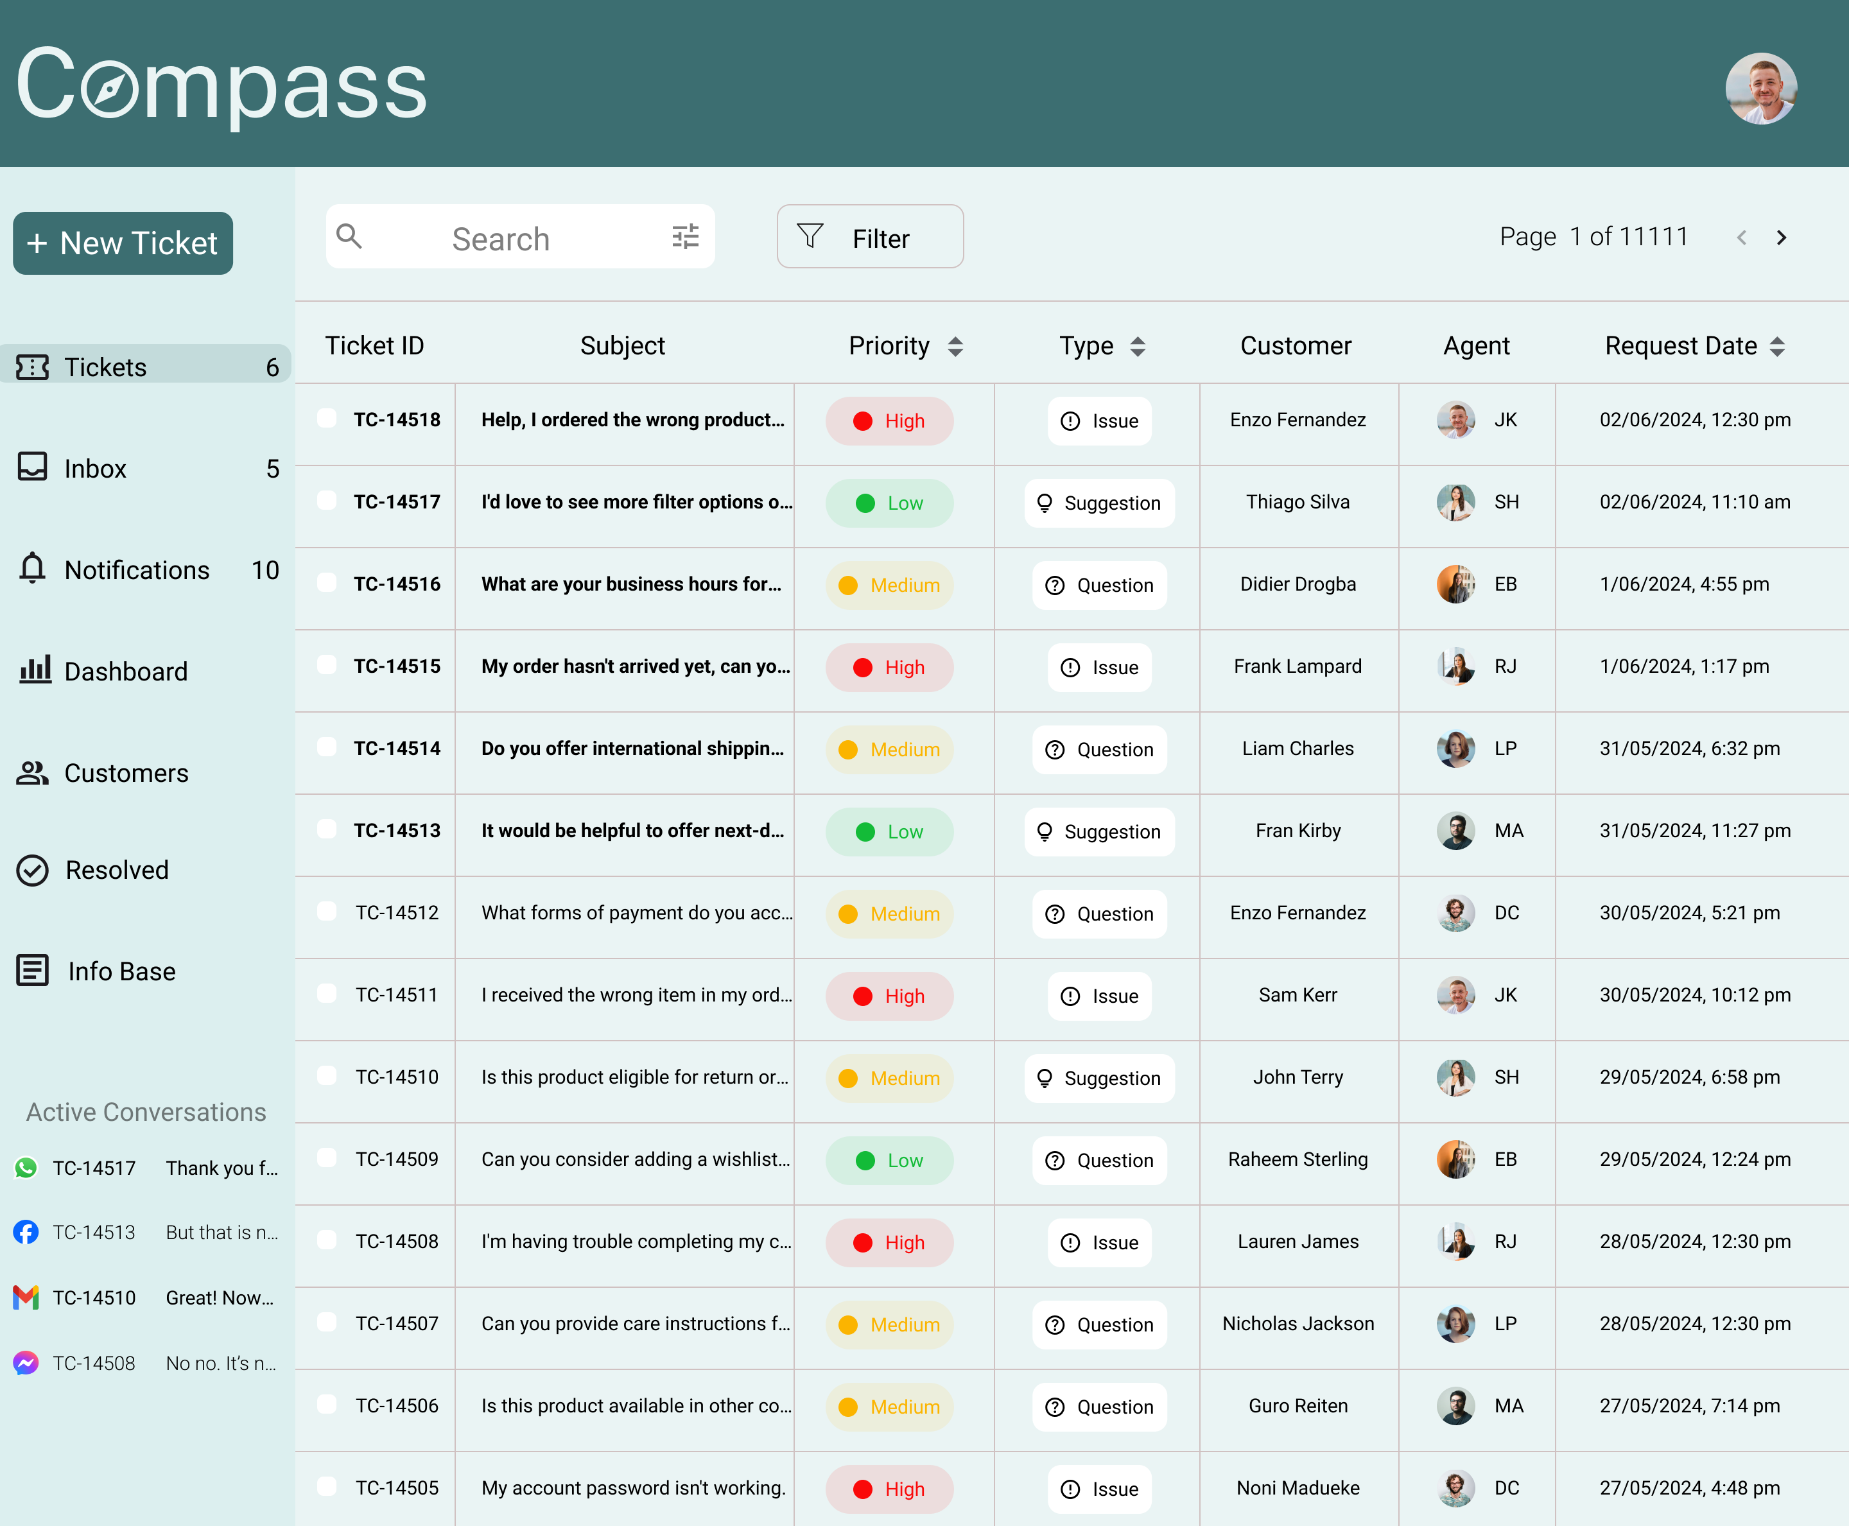The height and width of the screenshot is (1526, 1849).
Task: Create a New Ticket
Action: (122, 243)
